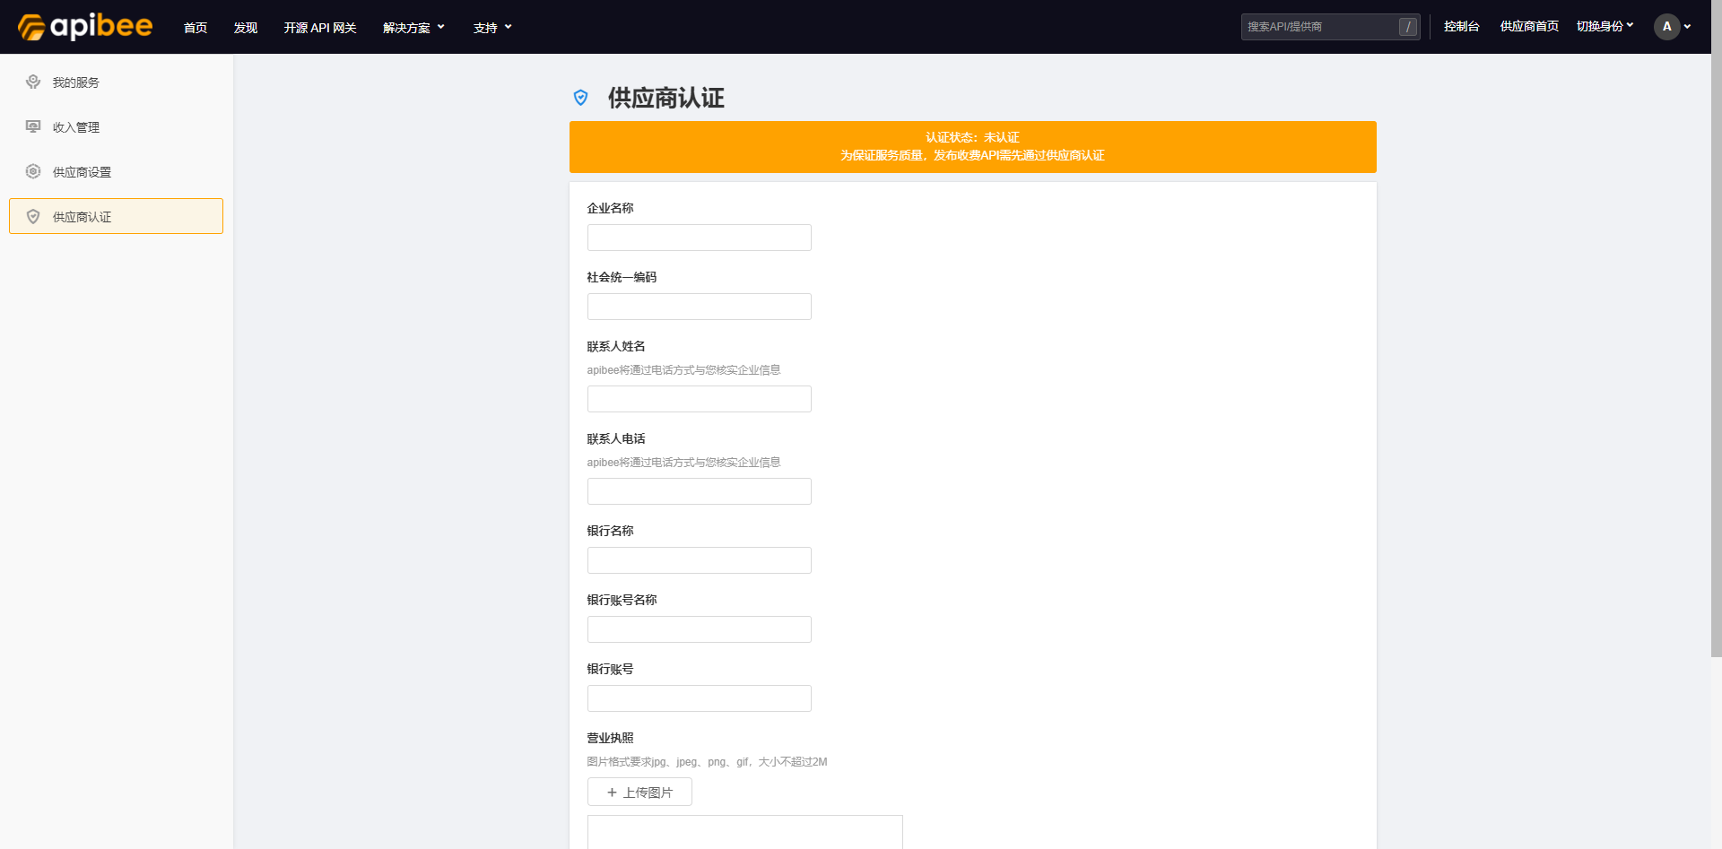
Task: Open the account dropdown arrow beside avatar
Action: 1687,27
